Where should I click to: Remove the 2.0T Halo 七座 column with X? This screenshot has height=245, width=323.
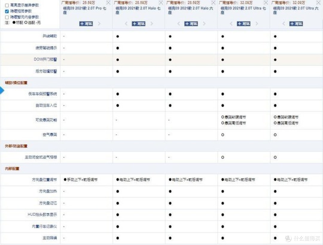pos(161,3)
